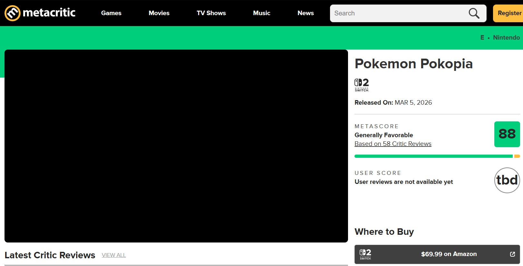Click the Nintendo publisher link

tap(506, 37)
